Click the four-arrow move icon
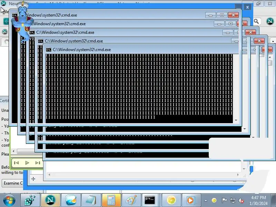This screenshot has width=276, height=207. coord(33,179)
